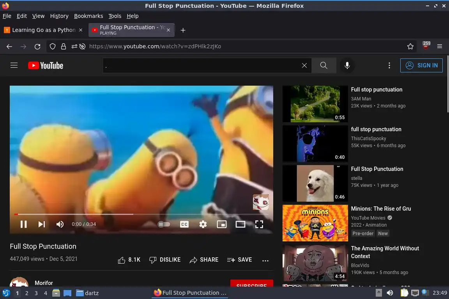Image resolution: width=449 pixels, height=299 pixels.
Task: Click the blocked autoplay icon in the URL bar
Action: [83, 46]
